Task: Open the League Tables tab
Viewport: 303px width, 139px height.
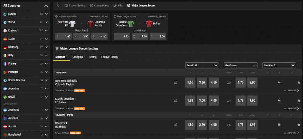Action: pos(109,57)
